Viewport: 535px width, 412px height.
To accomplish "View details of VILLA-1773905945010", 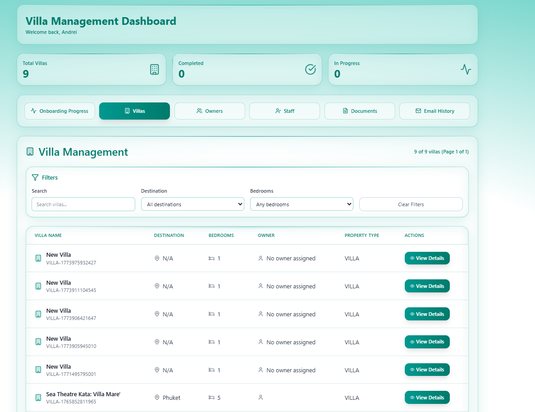I will [x=427, y=342].
